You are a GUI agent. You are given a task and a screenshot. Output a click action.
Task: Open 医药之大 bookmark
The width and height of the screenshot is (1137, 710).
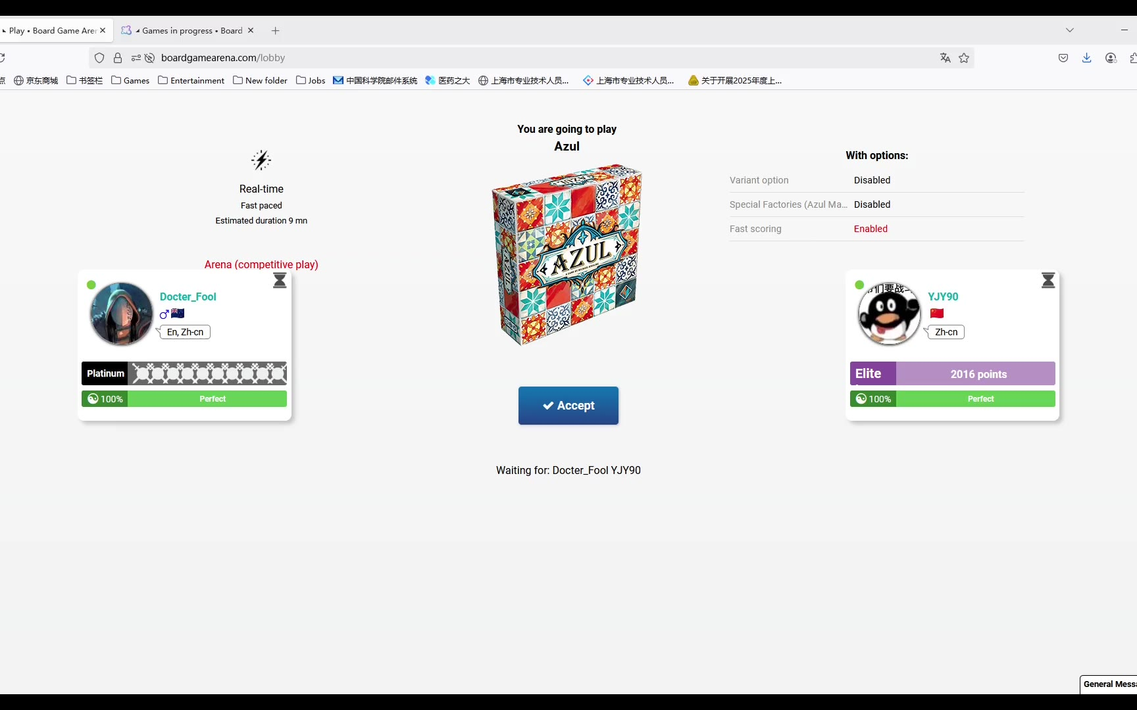click(447, 80)
